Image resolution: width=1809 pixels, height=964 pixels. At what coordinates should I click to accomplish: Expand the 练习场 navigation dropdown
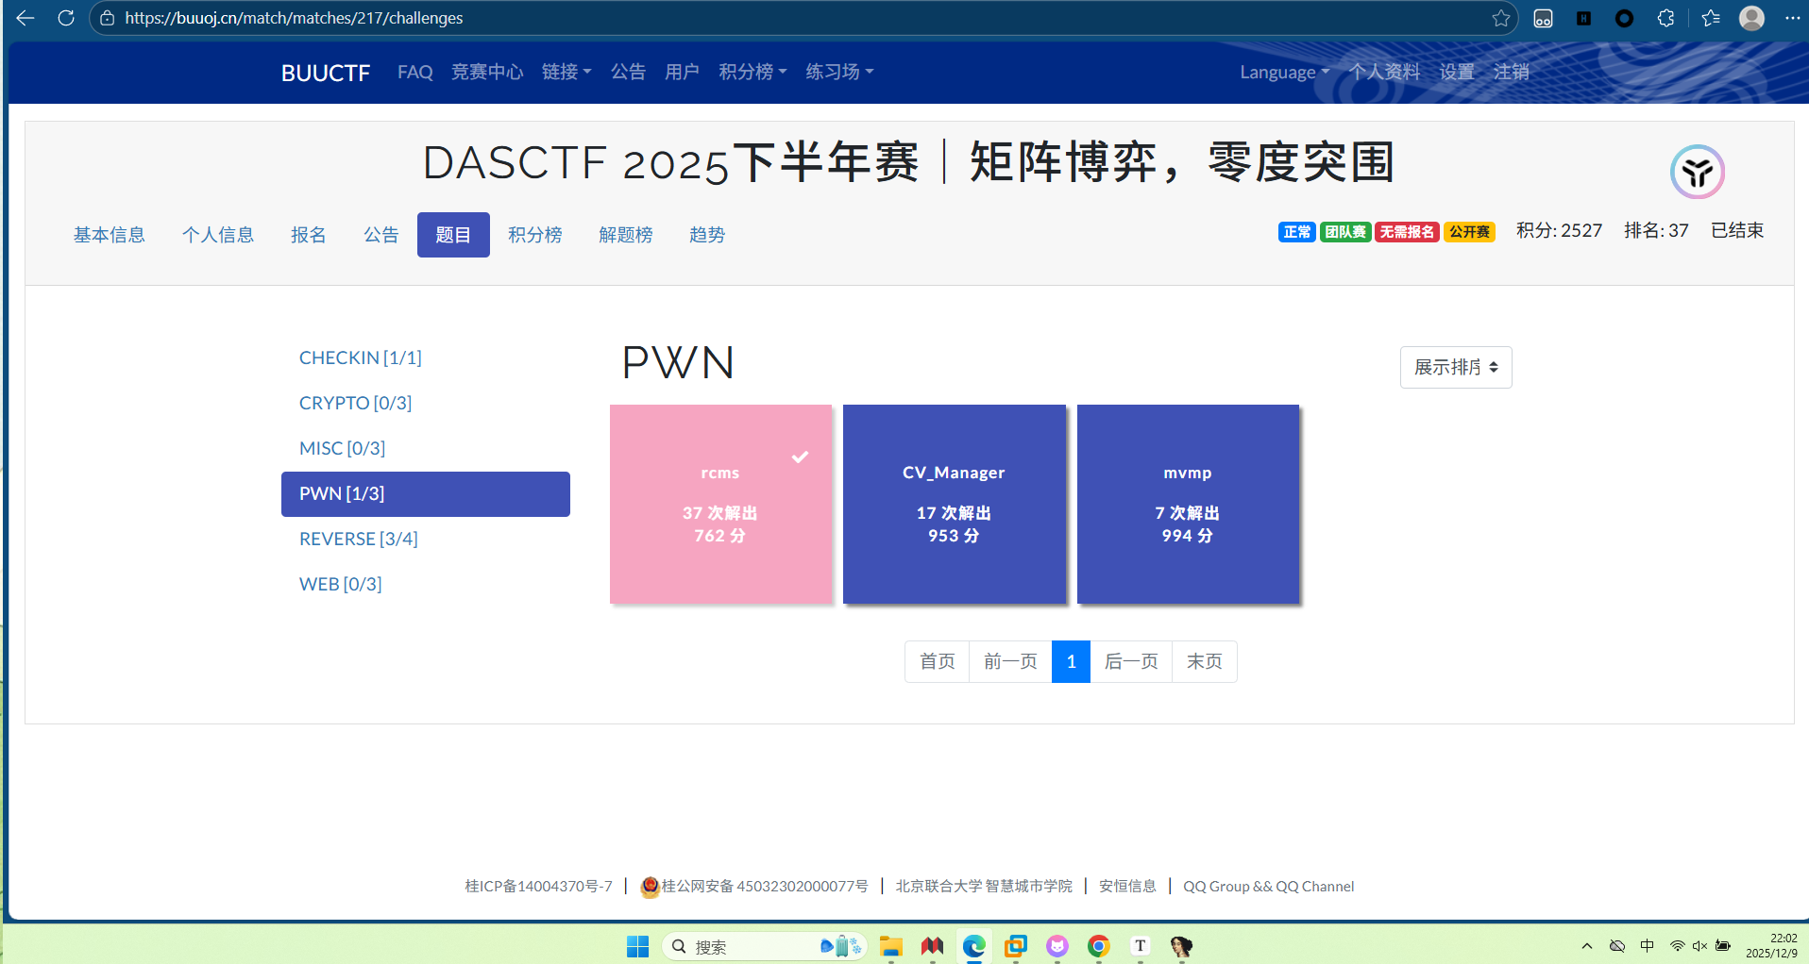point(838,73)
